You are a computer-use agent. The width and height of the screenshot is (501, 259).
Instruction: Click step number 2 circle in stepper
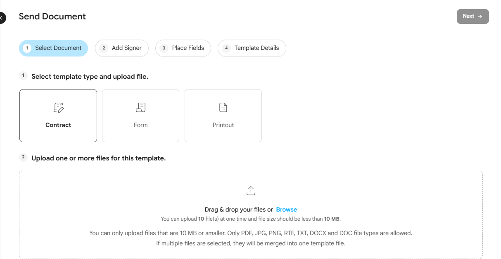[x=104, y=48]
